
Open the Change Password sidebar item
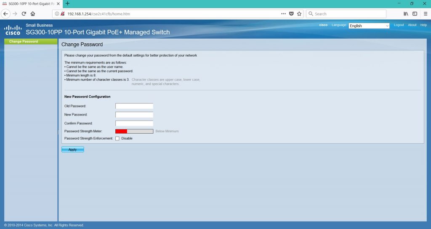click(x=31, y=42)
